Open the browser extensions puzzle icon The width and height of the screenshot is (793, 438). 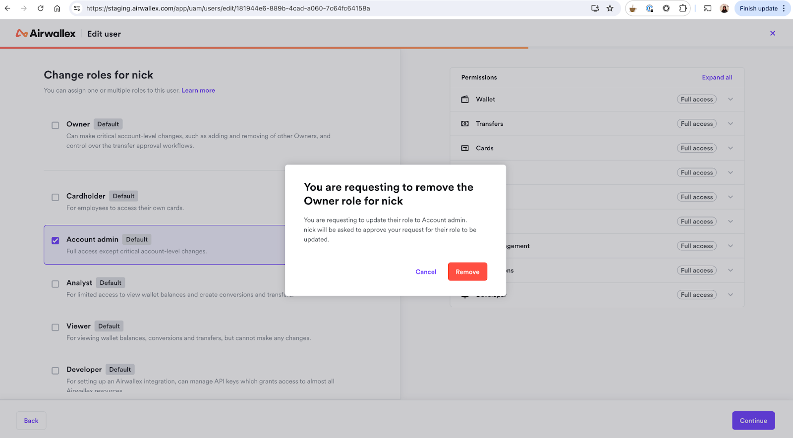coord(682,8)
